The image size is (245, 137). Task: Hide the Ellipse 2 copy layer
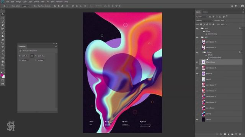click(197, 62)
